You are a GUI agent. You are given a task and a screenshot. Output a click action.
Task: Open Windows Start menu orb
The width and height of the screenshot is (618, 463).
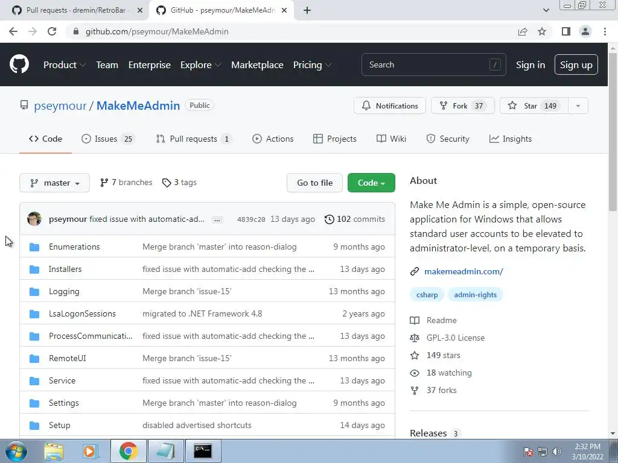16,451
